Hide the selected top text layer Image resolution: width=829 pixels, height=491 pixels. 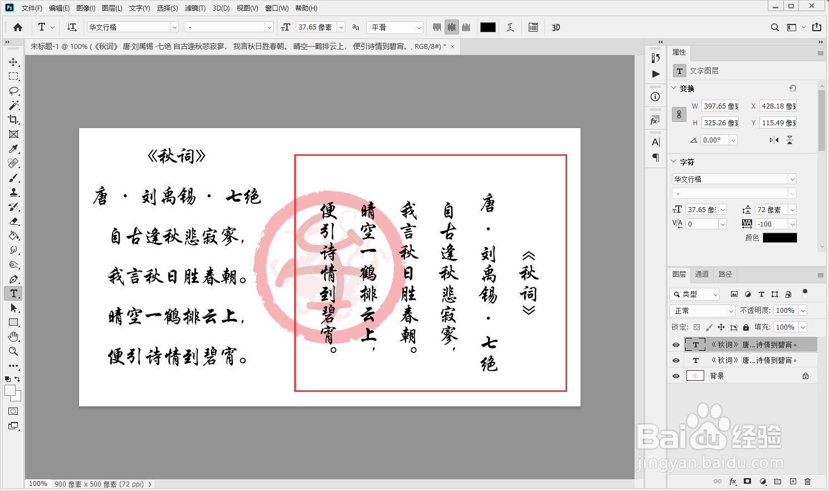(676, 345)
